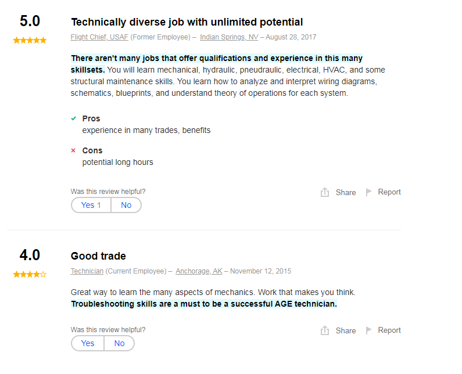Click the report flag icon on the 5.0 review
The height and width of the screenshot is (374, 462).
368,192
